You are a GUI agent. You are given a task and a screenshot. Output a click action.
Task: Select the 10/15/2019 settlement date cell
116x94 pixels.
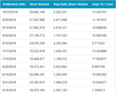(x=10, y=12)
